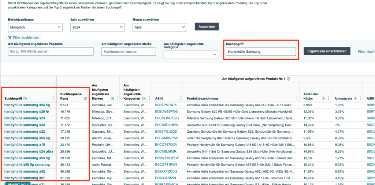Click the Filter ausblenden link
Viewport: 375px width, 185px height.
[x=26, y=38]
